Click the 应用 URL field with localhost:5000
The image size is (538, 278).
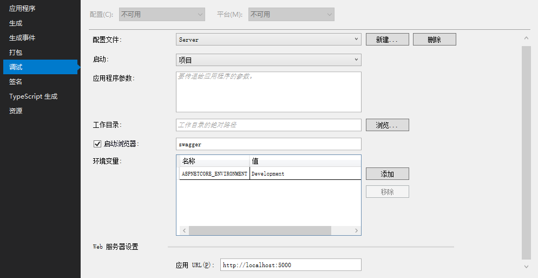point(290,265)
